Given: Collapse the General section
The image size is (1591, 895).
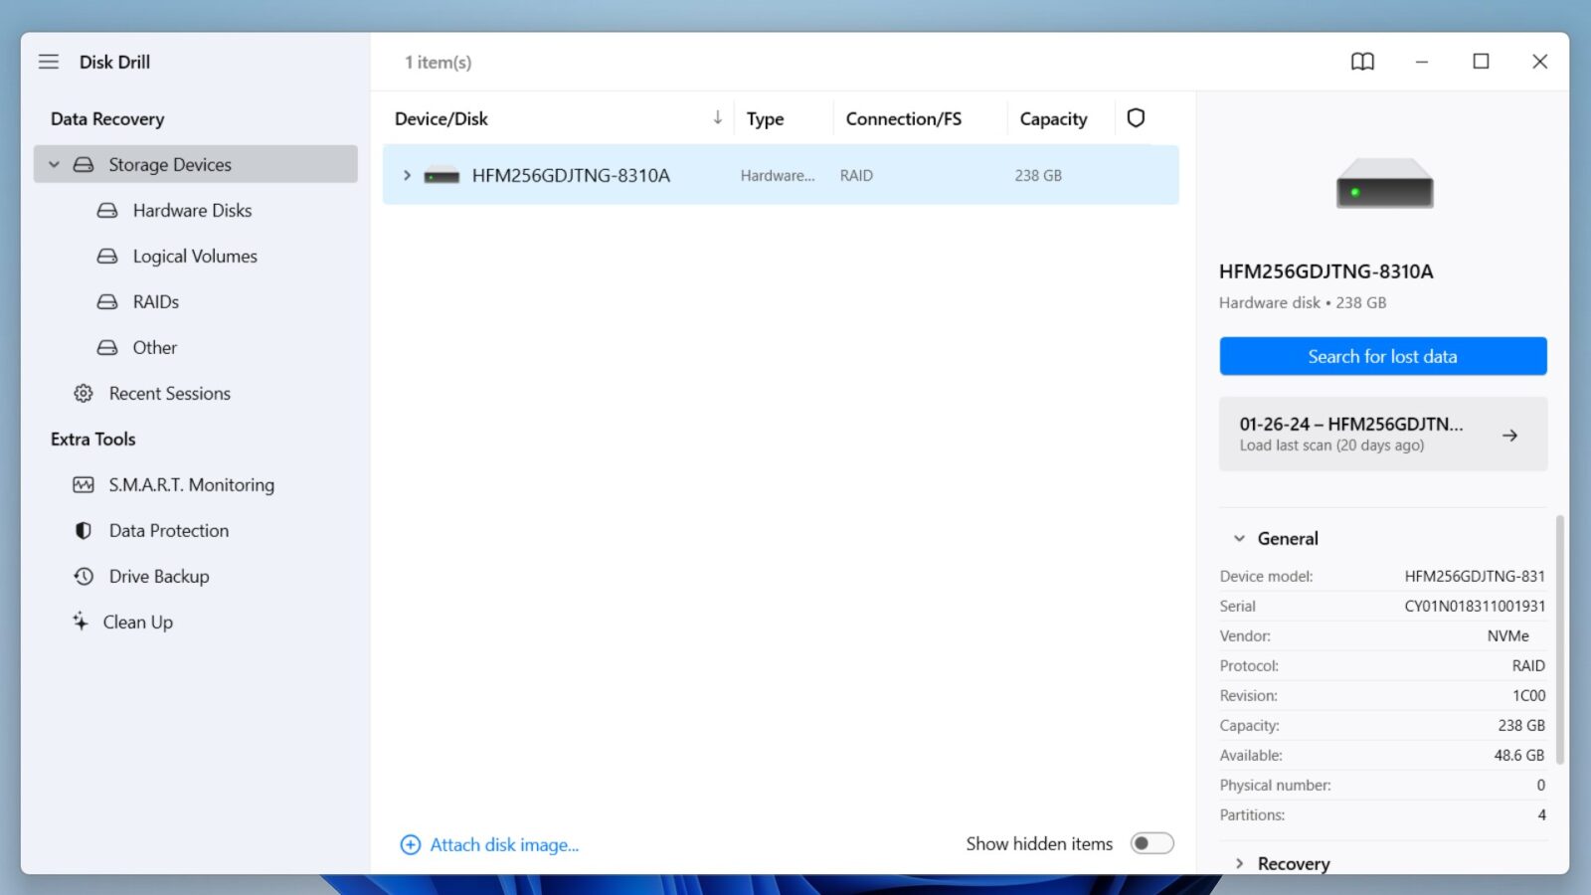Looking at the screenshot, I should coord(1239,539).
